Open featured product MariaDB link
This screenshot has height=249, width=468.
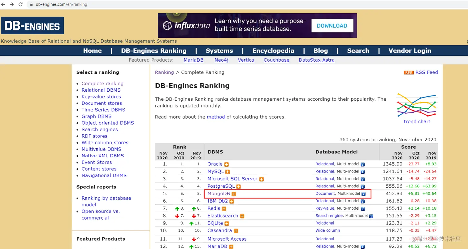(x=194, y=60)
